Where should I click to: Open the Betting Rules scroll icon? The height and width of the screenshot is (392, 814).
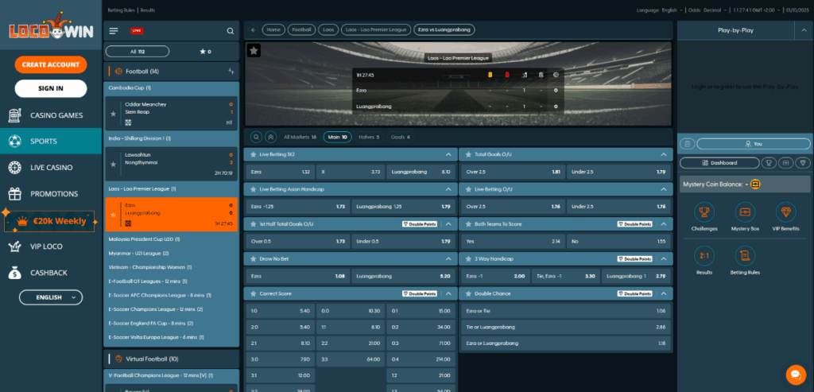(x=745, y=255)
